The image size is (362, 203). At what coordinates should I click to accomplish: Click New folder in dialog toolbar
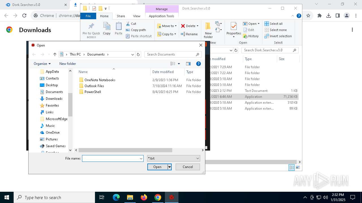(68, 64)
